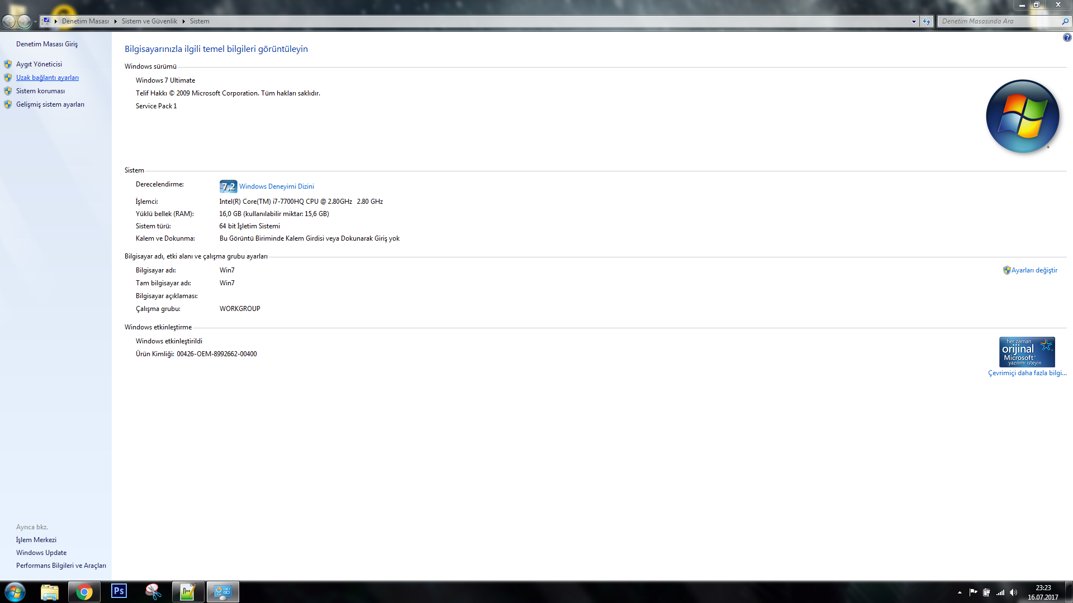Open Windows Update link
Viewport: 1073px width, 603px height.
41,553
